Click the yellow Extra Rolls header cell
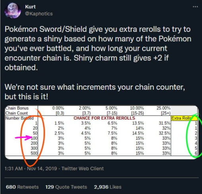This screenshot has height=194, width=202. [184, 118]
